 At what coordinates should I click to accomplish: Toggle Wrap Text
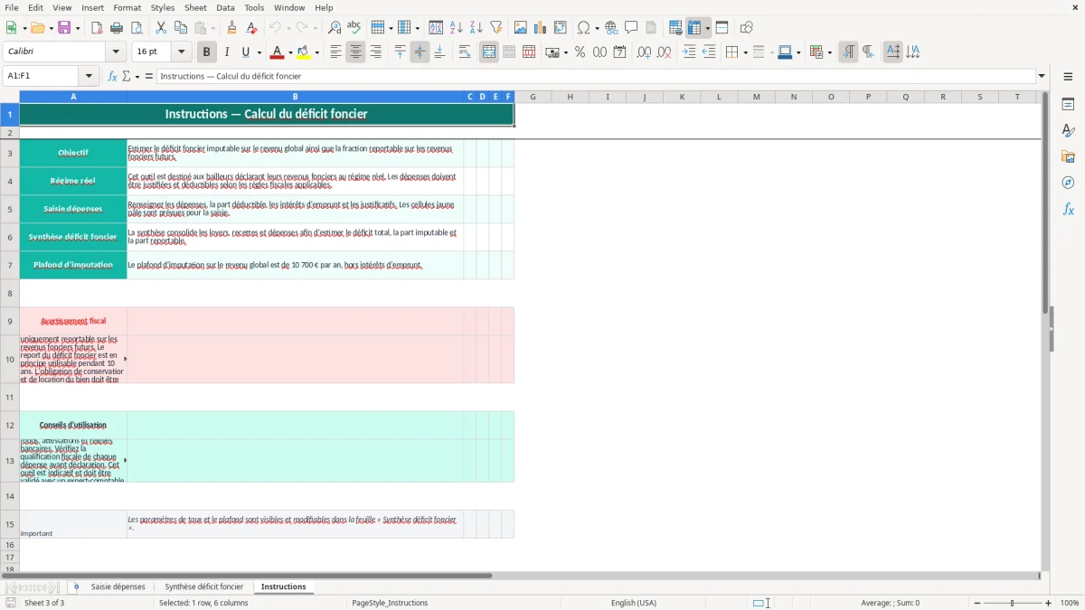point(465,52)
